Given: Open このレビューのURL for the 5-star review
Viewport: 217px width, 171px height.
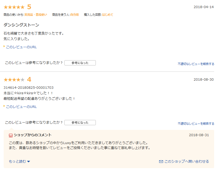Looking at the screenshot, I should point(21,47).
